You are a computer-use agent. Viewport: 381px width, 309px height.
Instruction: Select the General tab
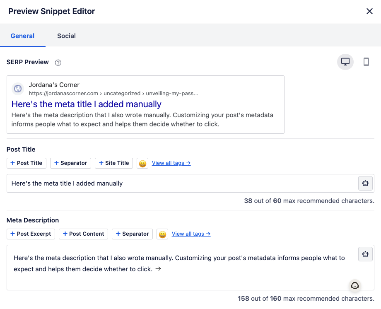point(22,36)
